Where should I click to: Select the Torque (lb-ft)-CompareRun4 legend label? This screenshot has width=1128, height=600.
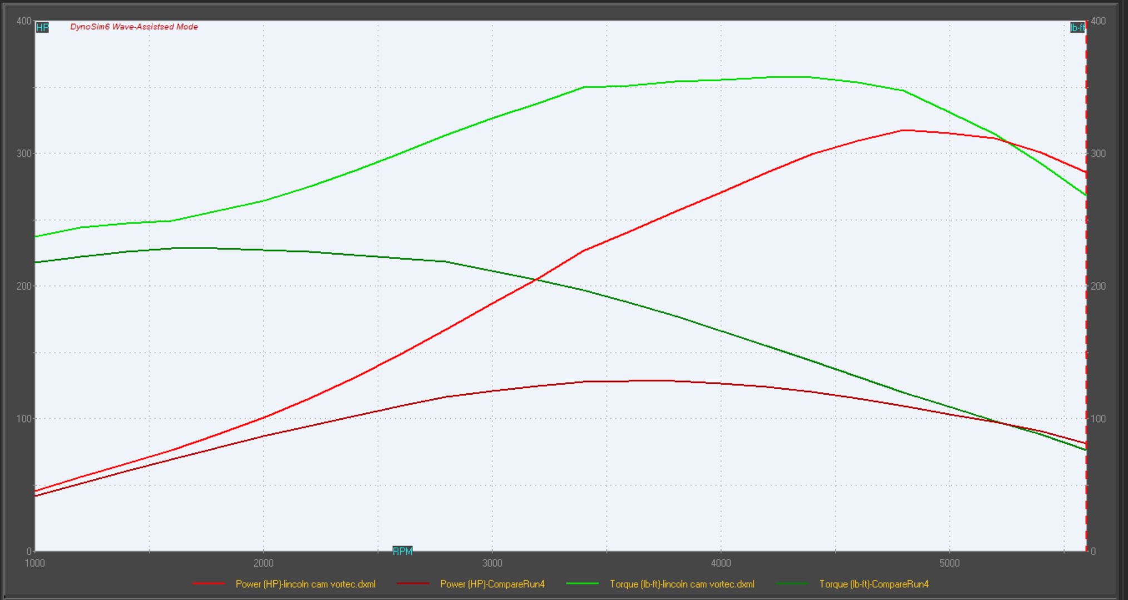(x=874, y=584)
